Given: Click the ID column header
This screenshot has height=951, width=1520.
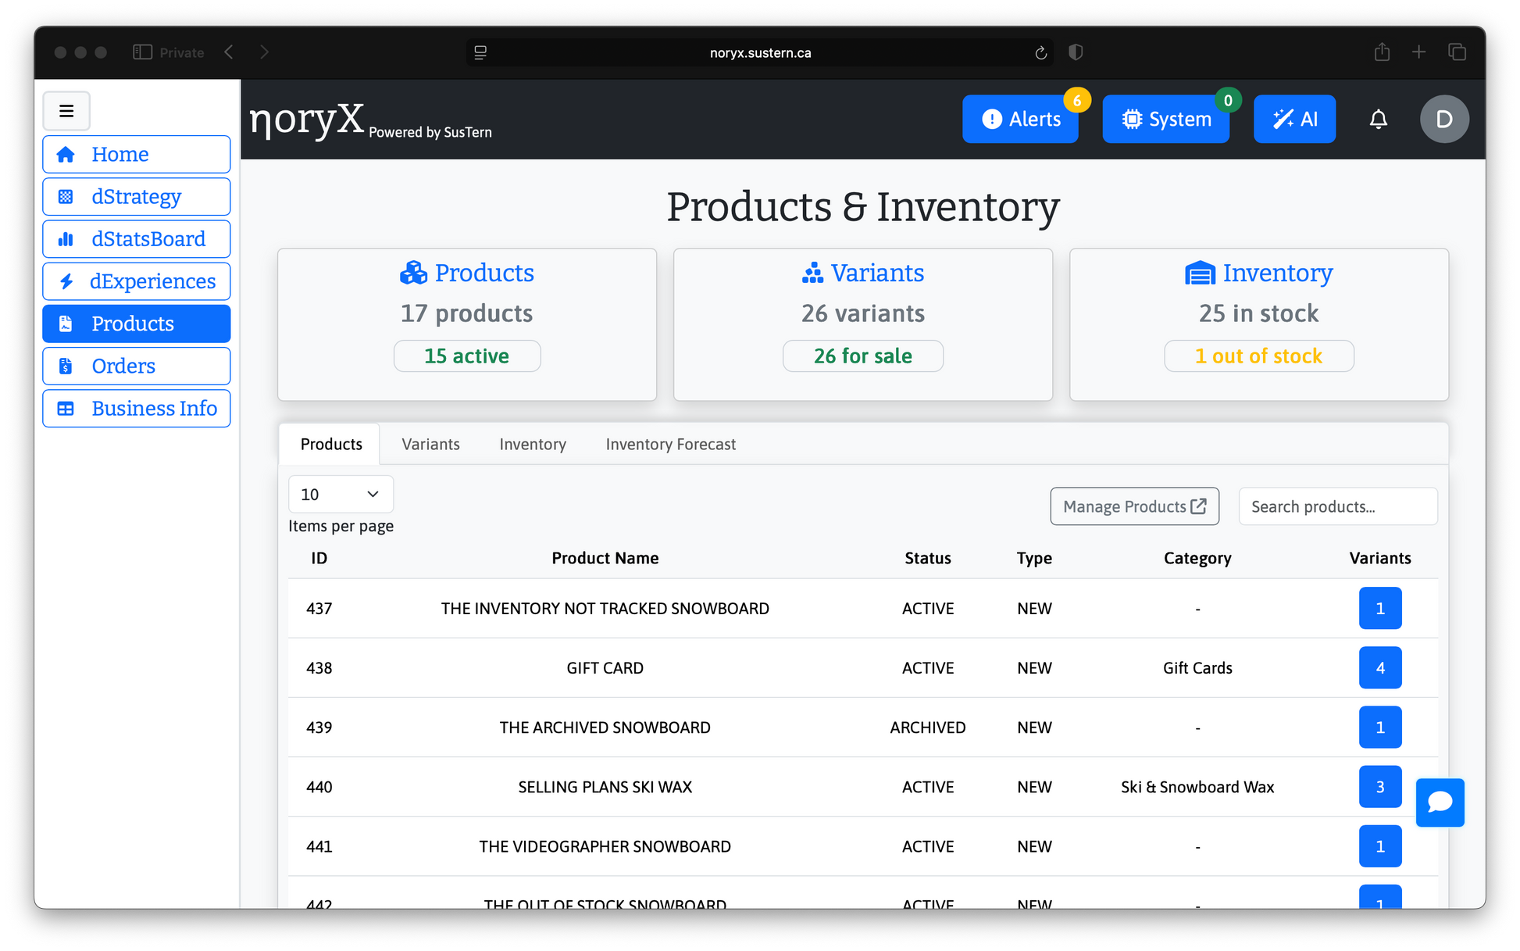Looking at the screenshot, I should click(x=319, y=558).
